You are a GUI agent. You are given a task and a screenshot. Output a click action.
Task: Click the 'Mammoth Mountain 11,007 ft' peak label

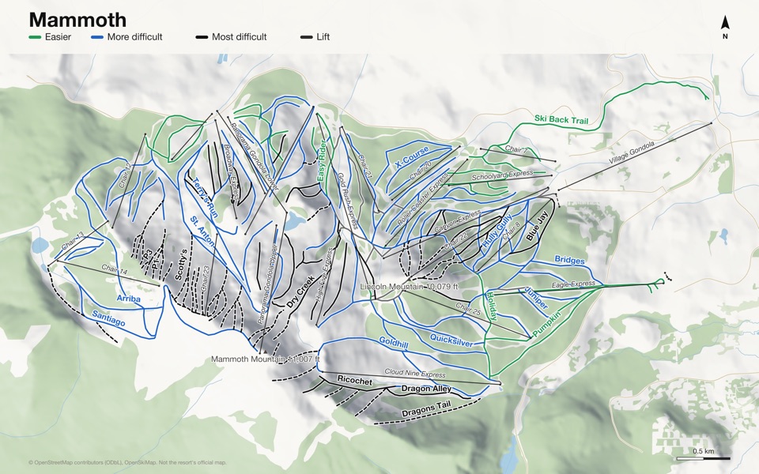[266, 359]
